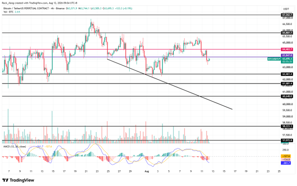Click the countdown timer 02:55:35
This screenshot has width=297, height=186.
pyautogui.click(x=287, y=62)
